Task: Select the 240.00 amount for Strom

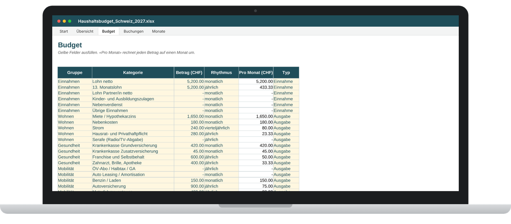Action: 189,128
